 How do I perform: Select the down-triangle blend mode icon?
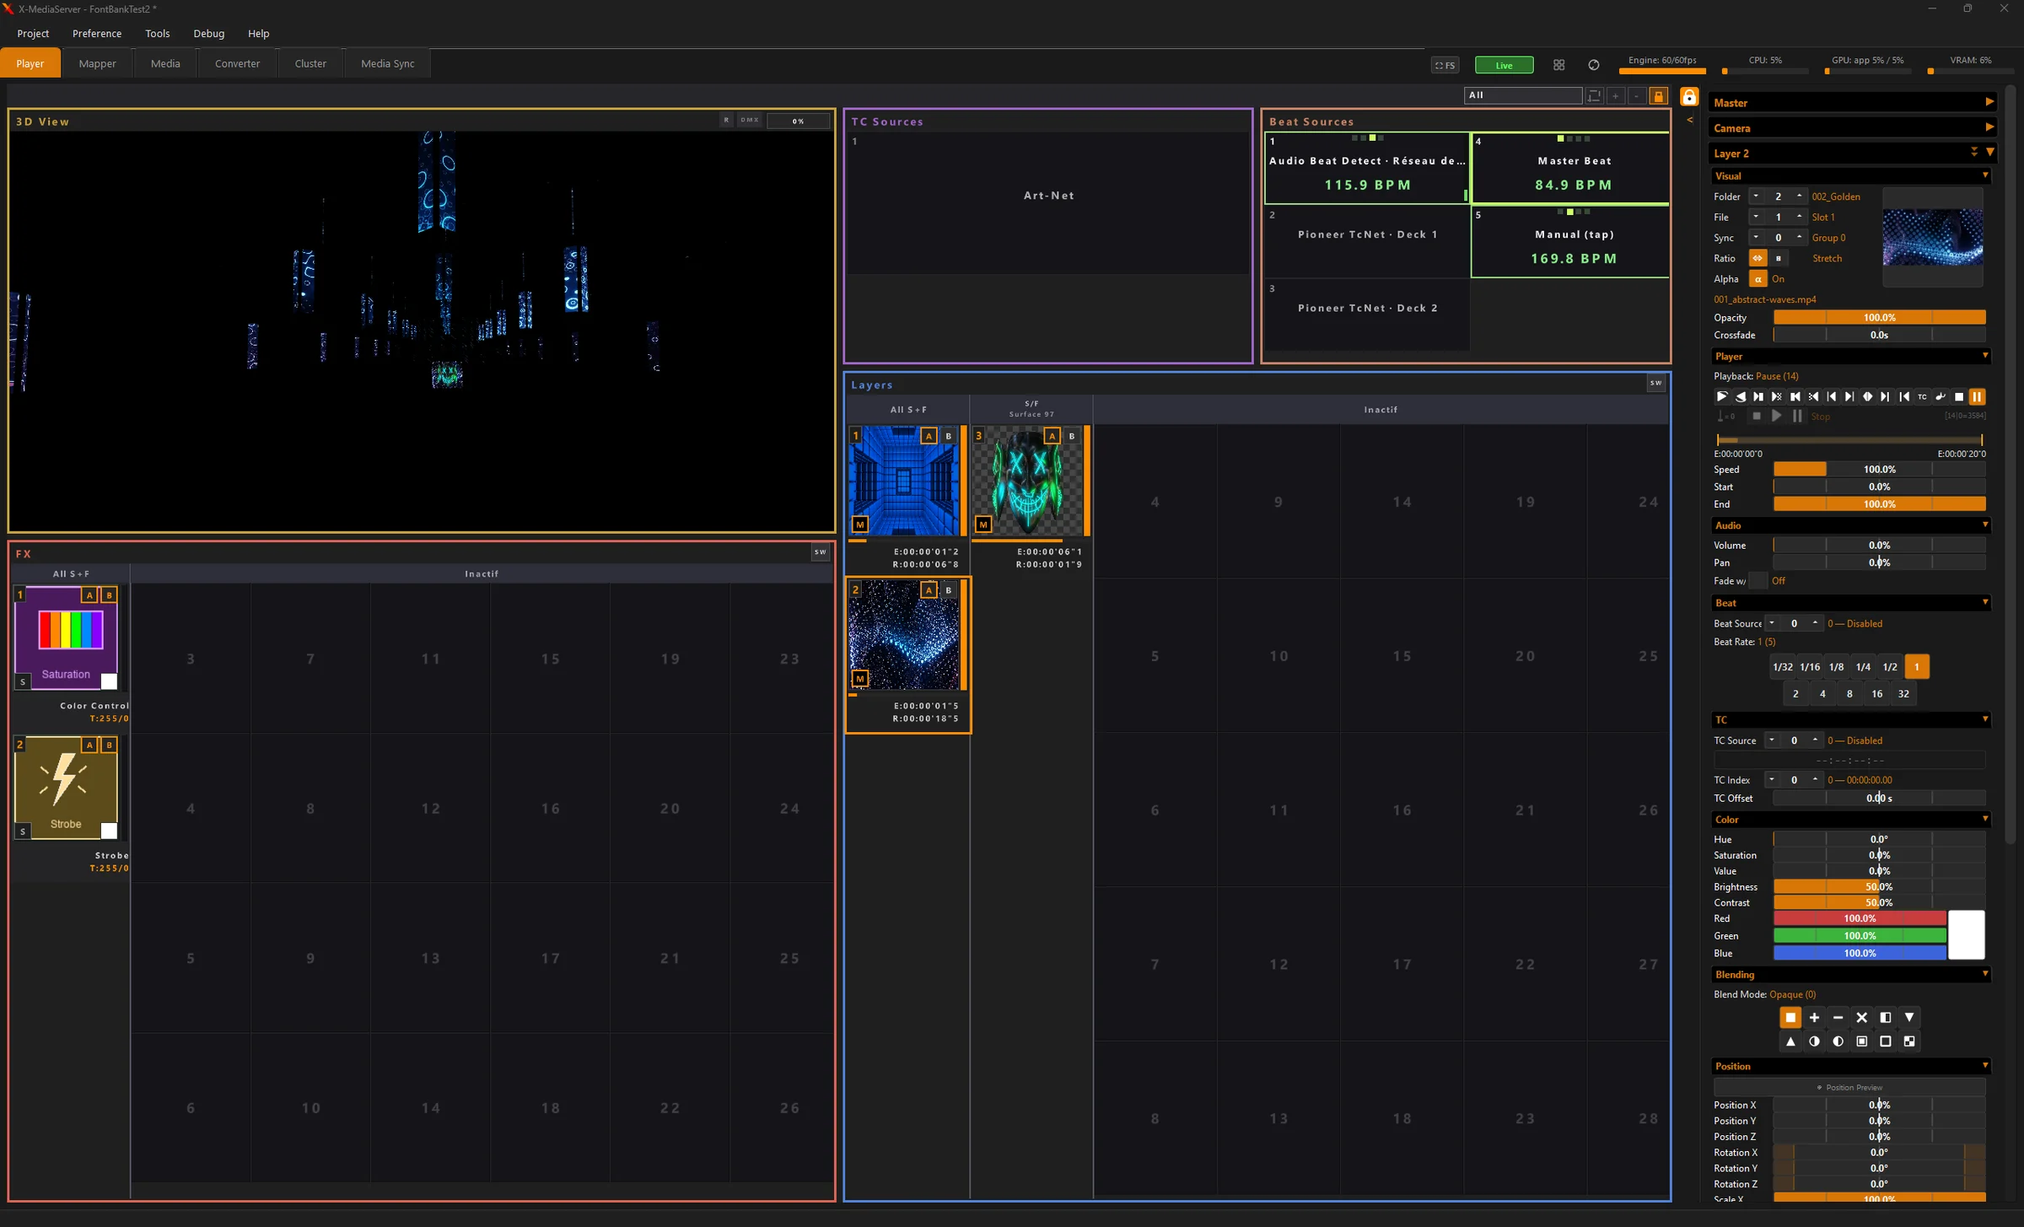[1909, 1017]
